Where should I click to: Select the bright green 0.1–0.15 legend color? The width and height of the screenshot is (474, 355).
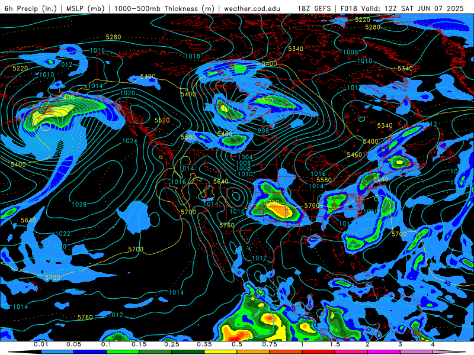point(123,352)
